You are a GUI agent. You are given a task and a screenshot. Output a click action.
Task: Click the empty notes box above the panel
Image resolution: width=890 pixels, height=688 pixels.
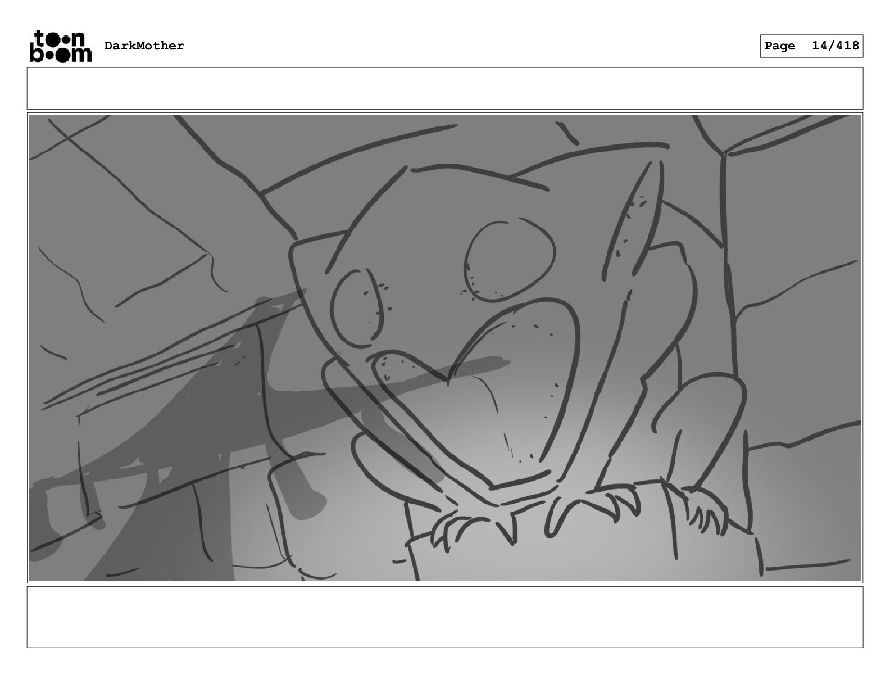(x=444, y=88)
